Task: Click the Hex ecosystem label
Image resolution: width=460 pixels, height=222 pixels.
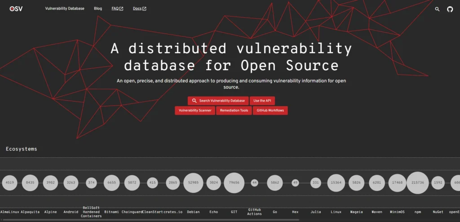Action: (x=295, y=212)
